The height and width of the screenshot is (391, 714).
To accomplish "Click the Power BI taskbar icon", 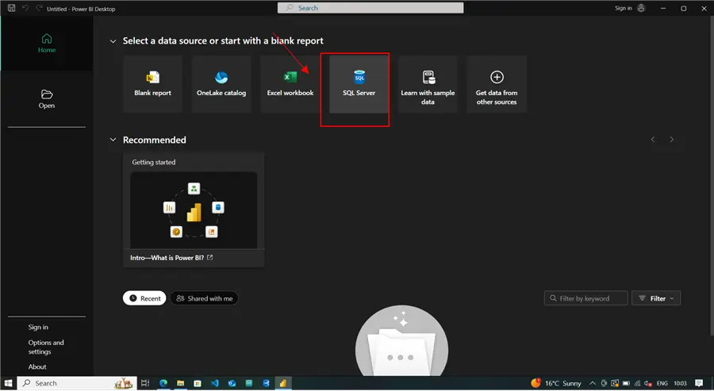I will coord(282,383).
